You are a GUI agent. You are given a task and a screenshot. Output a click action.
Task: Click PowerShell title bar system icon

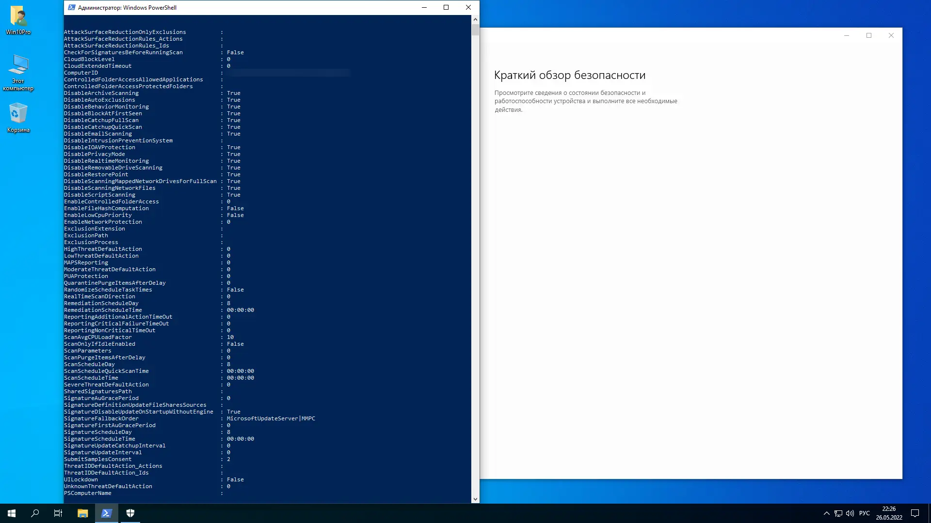tap(71, 7)
